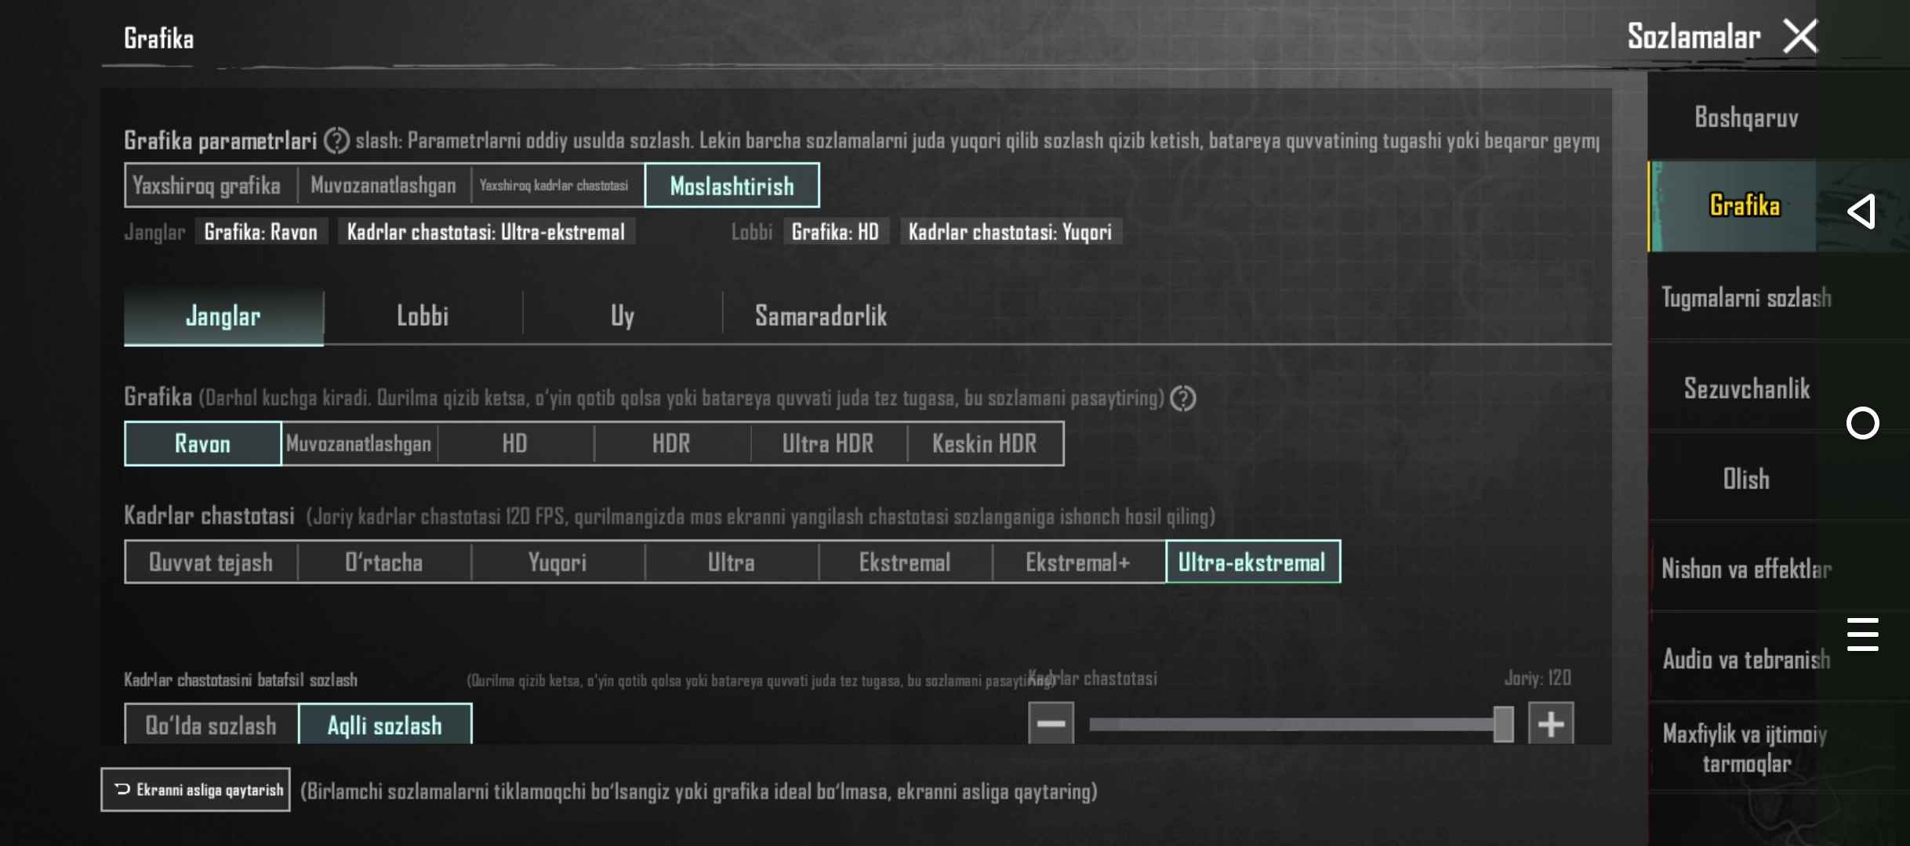1910x846 pixels.
Task: Close the Sozlamalar settings panel
Action: [x=1800, y=36]
